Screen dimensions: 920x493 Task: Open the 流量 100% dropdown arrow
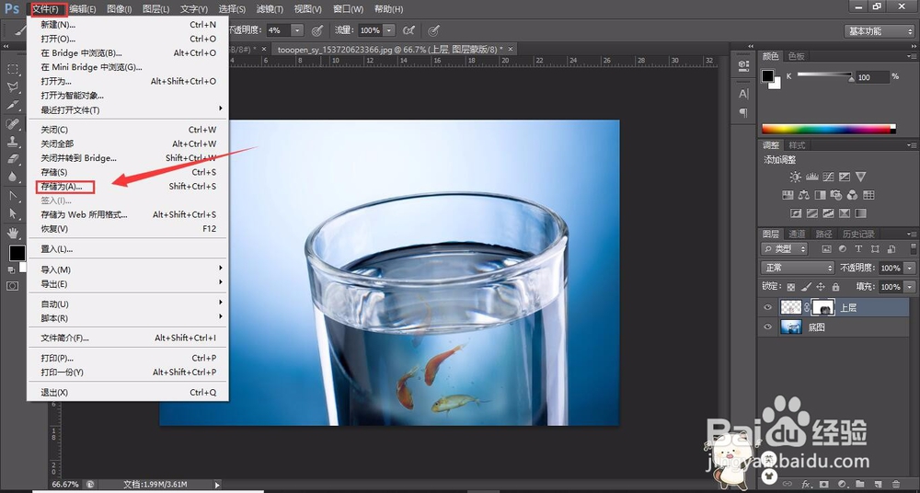tap(389, 30)
